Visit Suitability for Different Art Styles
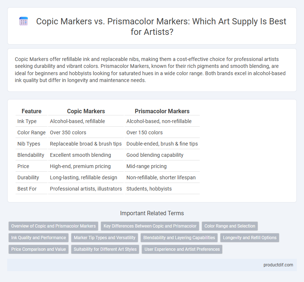304x282 pixels. 105,249
